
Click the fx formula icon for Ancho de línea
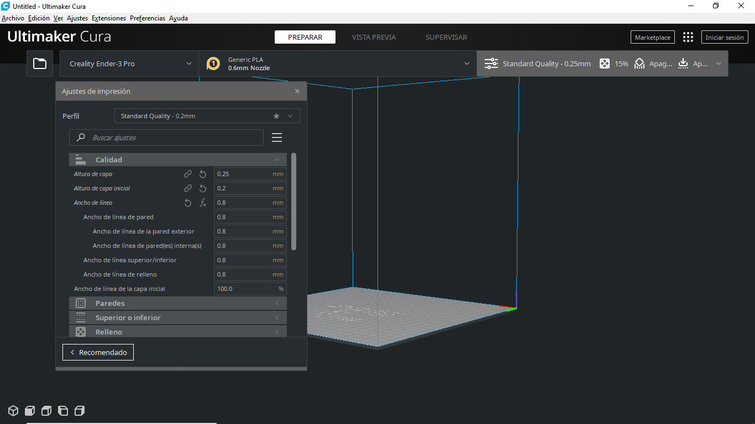tap(203, 203)
